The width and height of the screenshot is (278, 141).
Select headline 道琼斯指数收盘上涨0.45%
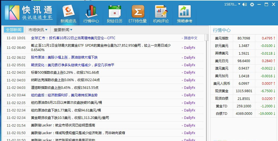(65, 88)
